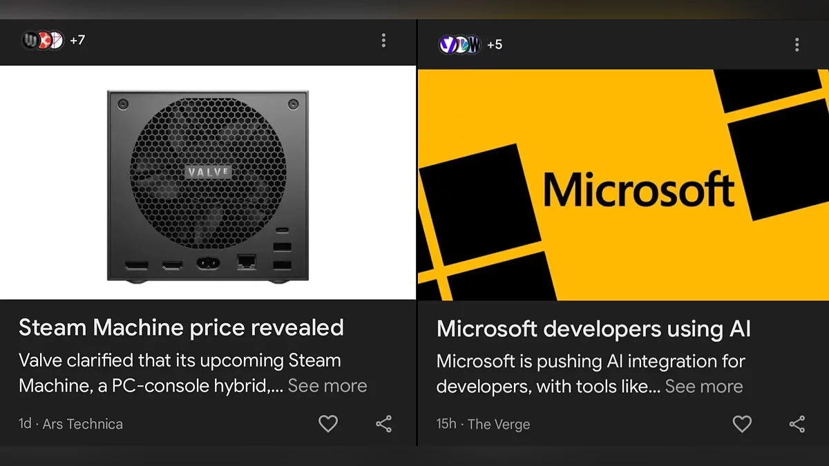Visit the Ars Technica source label
829x466 pixels.
[82, 424]
